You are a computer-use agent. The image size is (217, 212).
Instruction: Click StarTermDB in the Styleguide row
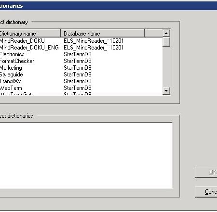pyautogui.click(x=78, y=75)
